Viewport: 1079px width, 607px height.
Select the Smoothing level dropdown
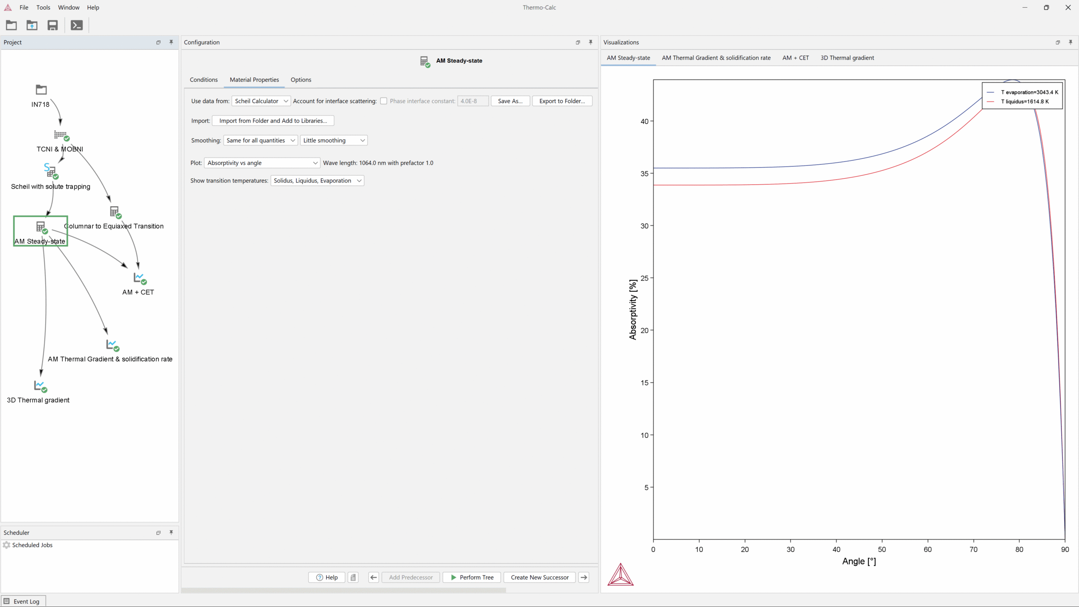tap(333, 140)
